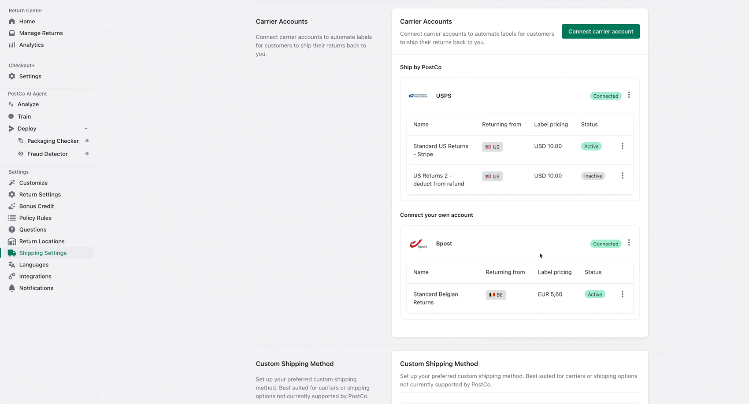Click the Return Locations building icon
This screenshot has height=404, width=749.
click(x=12, y=241)
